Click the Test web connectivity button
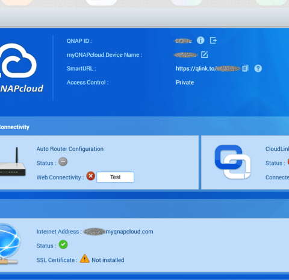 tap(115, 177)
